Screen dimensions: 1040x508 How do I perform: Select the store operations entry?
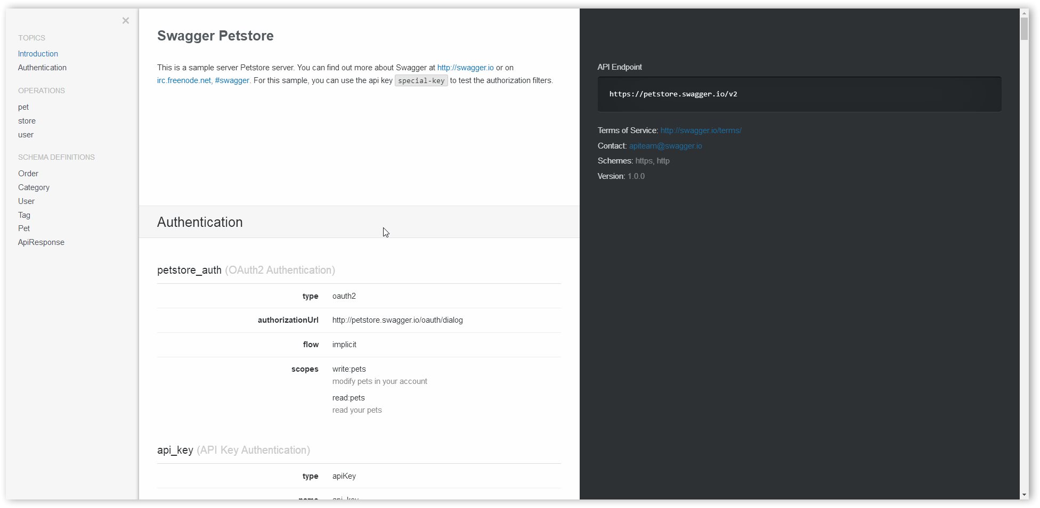27,121
